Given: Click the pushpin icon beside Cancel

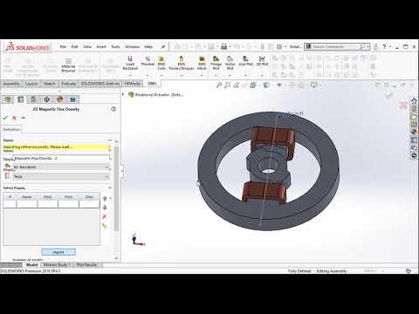Looking at the screenshot, I should 24,118.
